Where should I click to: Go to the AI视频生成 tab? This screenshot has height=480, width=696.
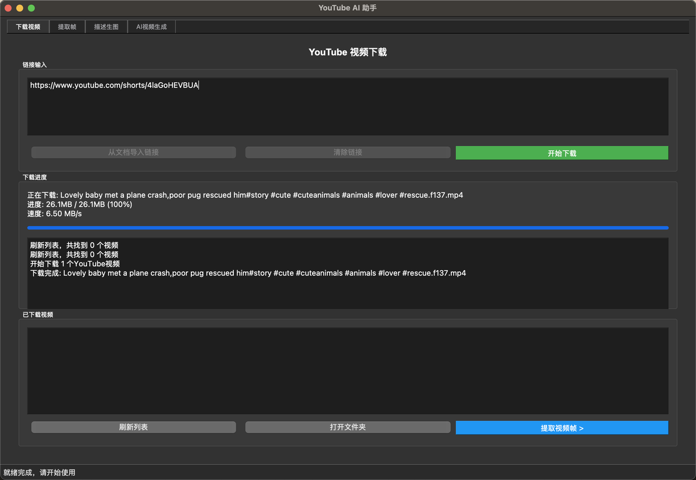click(151, 27)
